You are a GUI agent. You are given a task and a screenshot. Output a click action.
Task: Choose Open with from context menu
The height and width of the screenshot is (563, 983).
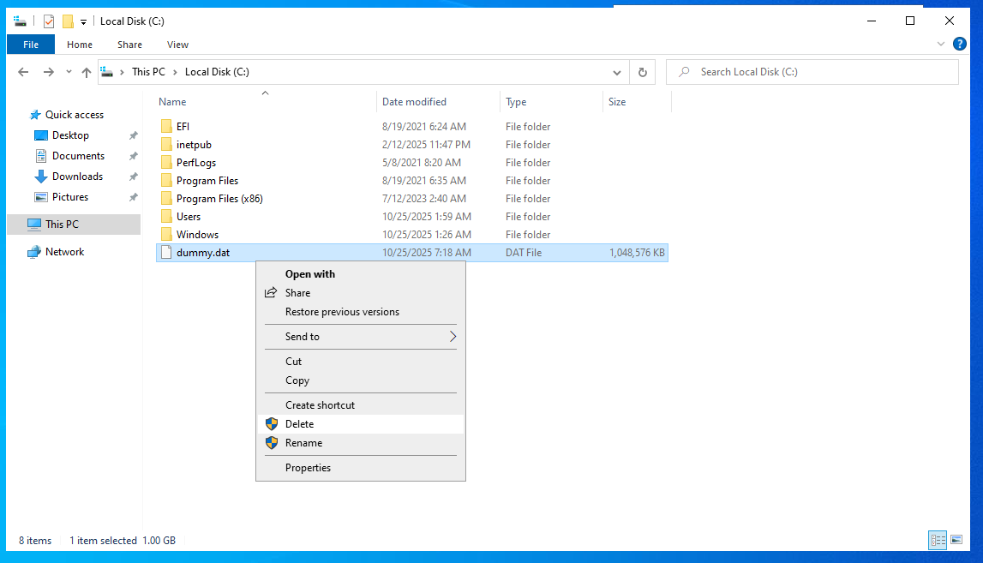(x=361, y=274)
